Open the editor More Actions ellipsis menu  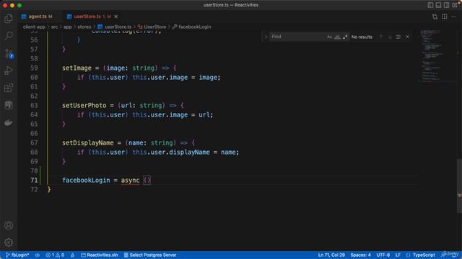pyautogui.click(x=454, y=17)
